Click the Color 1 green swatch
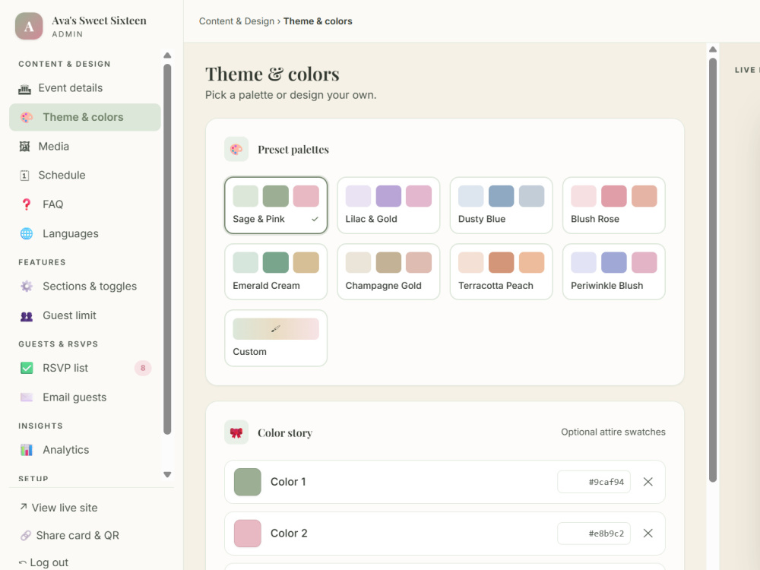This screenshot has width=760, height=570. click(x=248, y=482)
